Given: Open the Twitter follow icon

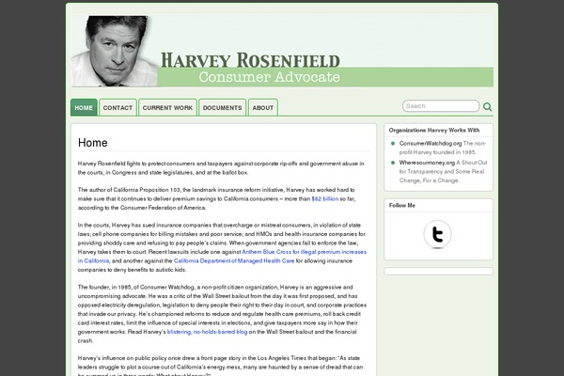Looking at the screenshot, I should (437, 234).
